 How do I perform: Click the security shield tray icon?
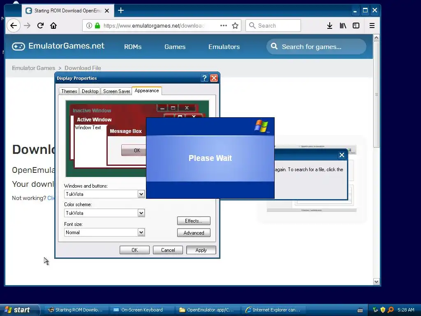tap(383, 310)
